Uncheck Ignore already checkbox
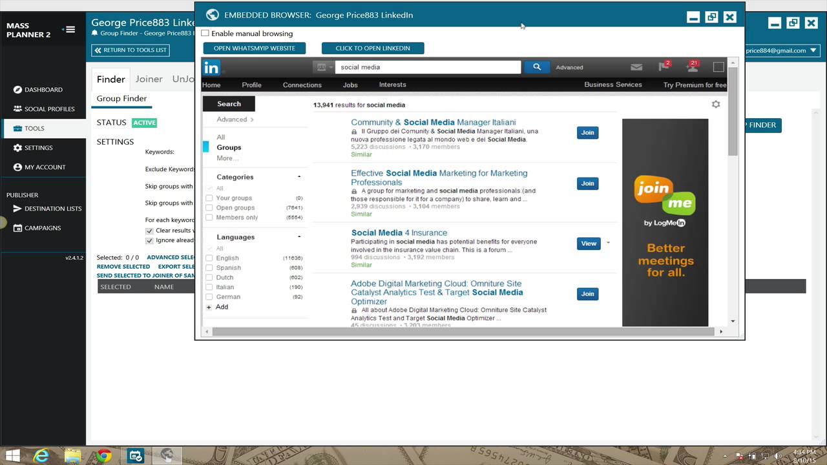Screen dimensions: 827x465 pyautogui.click(x=149, y=240)
